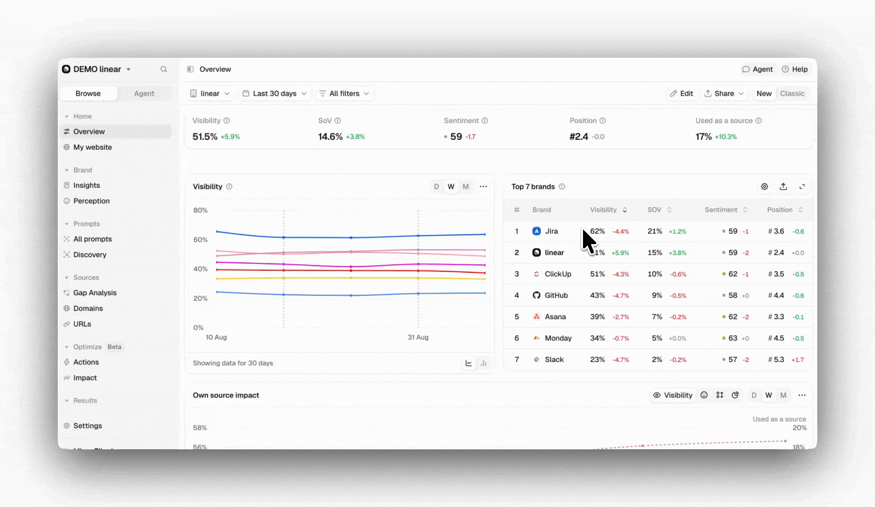Select the ClickUp row in brands table
875x507 pixels.
(x=658, y=274)
